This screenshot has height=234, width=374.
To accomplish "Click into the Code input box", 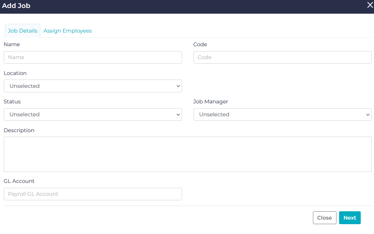I will pyautogui.click(x=282, y=57).
